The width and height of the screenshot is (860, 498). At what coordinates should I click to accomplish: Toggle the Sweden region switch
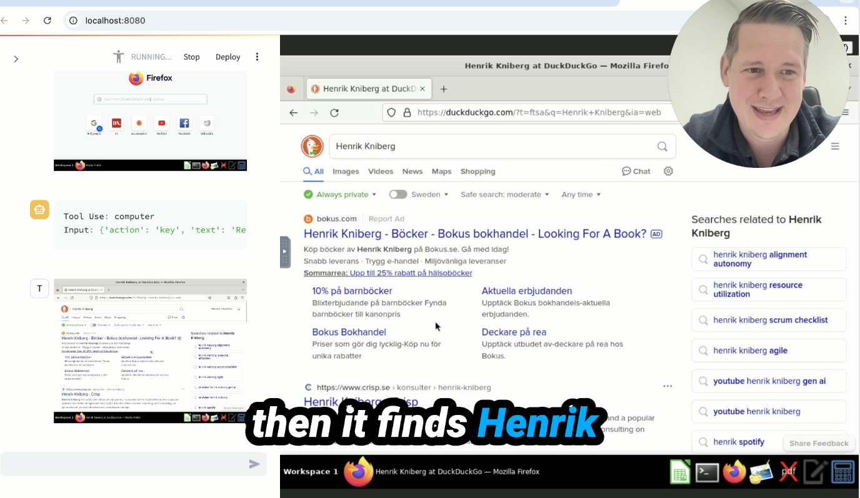pos(397,195)
